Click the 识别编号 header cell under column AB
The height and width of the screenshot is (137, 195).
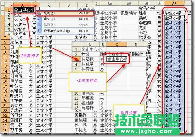[x=129, y=13]
